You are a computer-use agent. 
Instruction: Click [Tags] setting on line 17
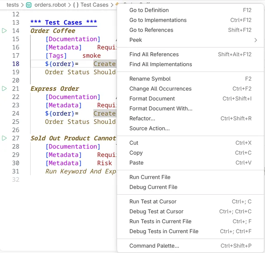56,56
